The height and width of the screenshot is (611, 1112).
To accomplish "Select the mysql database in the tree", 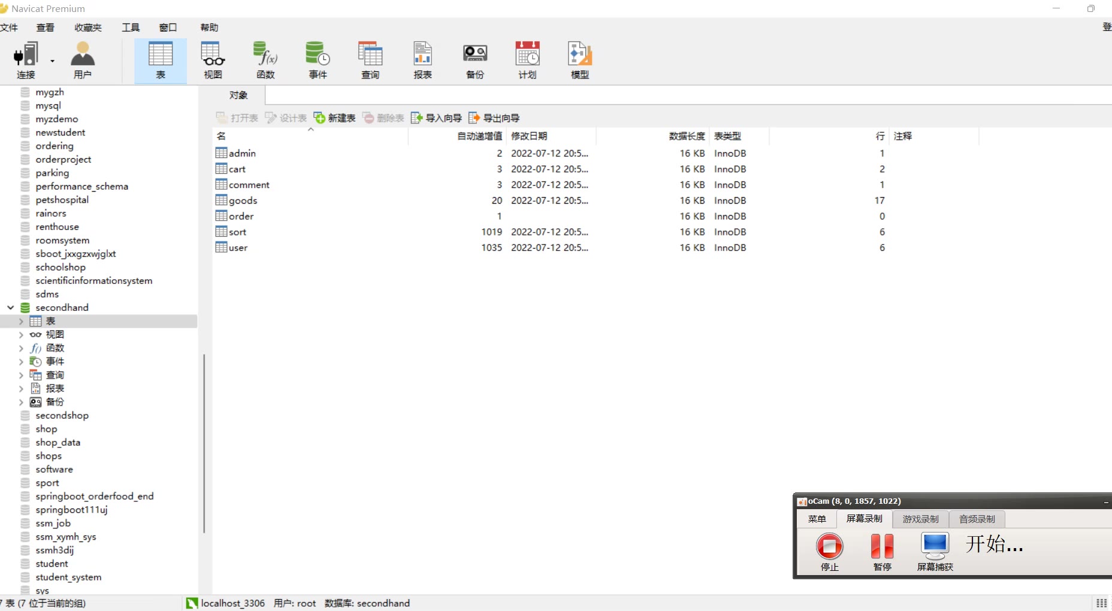I will coord(48,105).
